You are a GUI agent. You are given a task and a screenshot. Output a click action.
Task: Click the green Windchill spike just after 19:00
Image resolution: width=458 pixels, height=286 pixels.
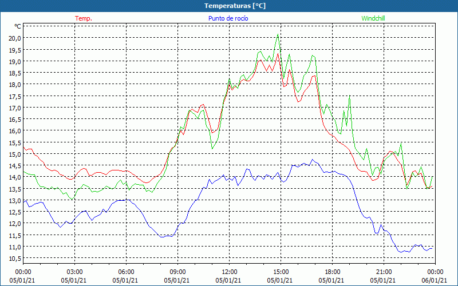tap(349, 96)
